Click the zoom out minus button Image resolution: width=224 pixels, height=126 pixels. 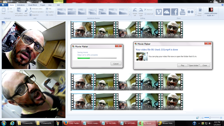(202, 118)
